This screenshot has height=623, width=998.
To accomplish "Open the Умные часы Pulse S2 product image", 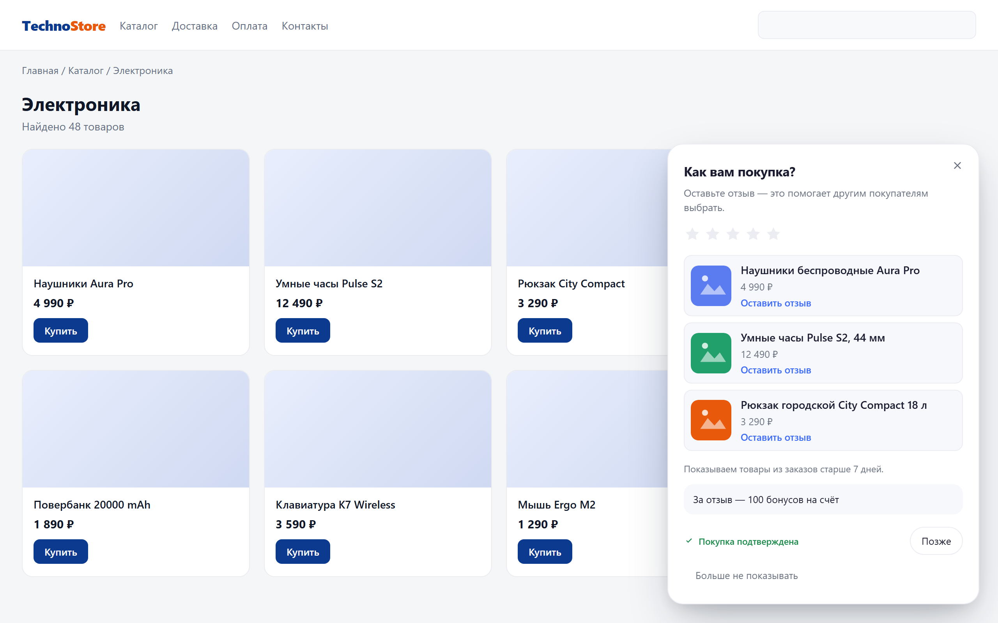I will [x=378, y=208].
